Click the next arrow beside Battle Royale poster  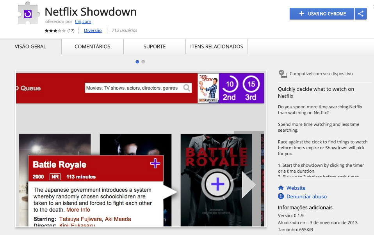249,185
